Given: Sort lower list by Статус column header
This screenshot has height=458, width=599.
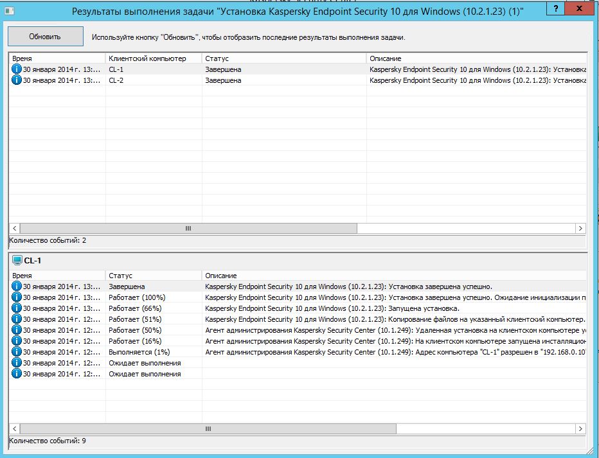Looking at the screenshot, I should [154, 276].
